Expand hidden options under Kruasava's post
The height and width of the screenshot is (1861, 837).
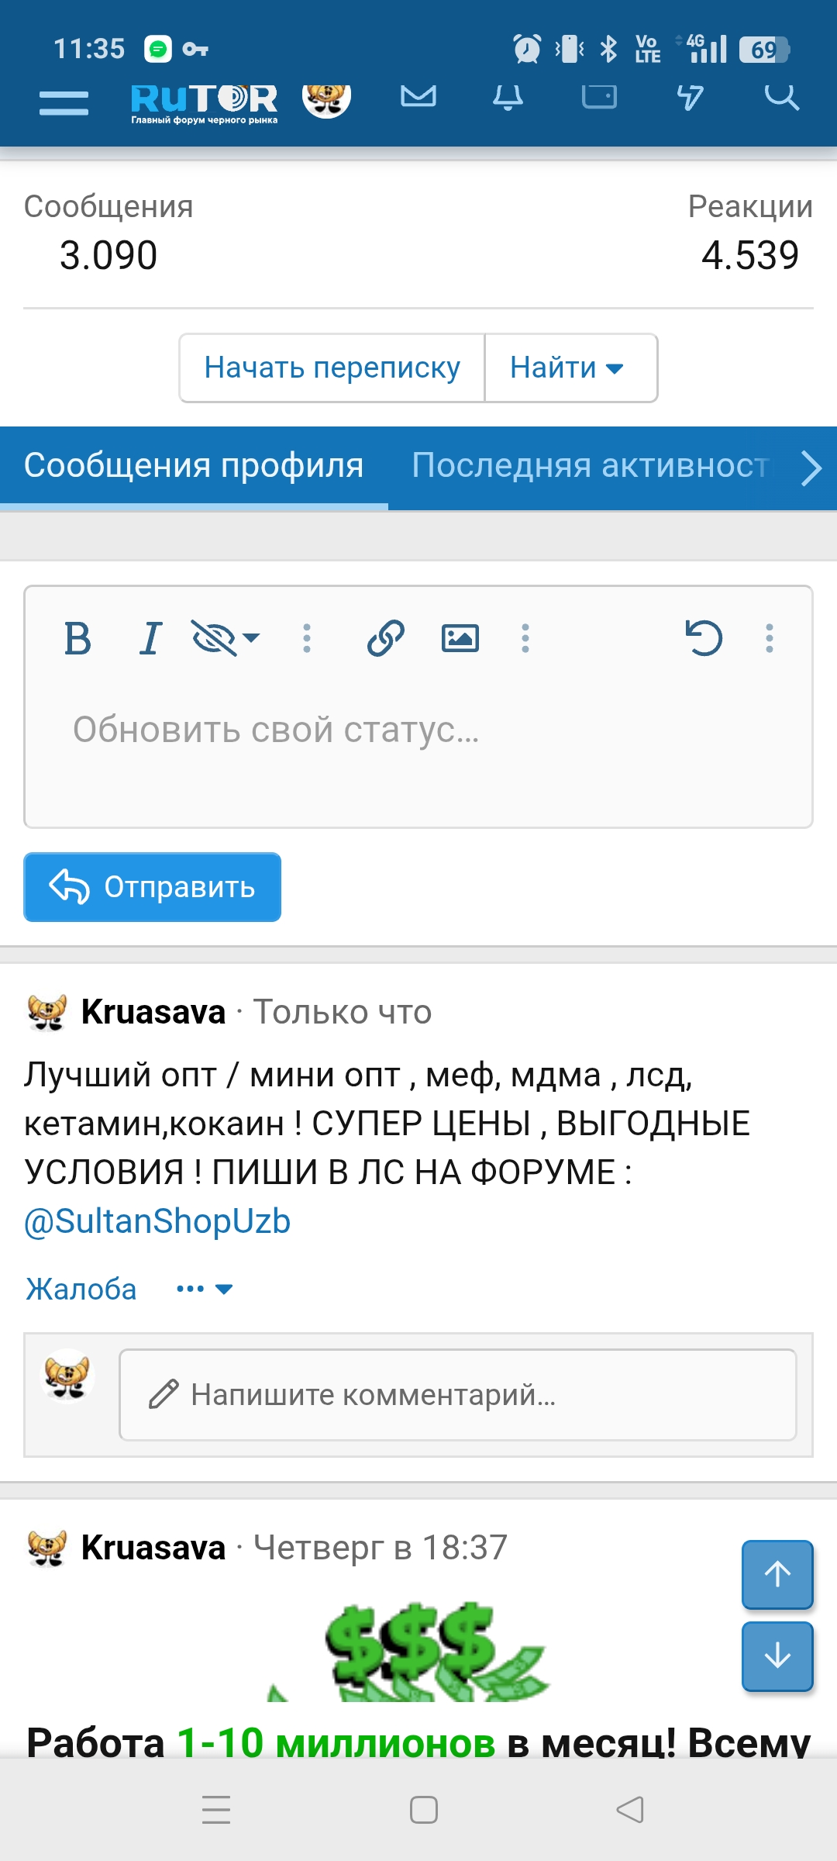[203, 1287]
